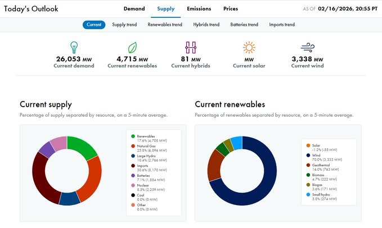The height and width of the screenshot is (228, 382).
Task: Click the wind icon above 3,338 MW
Action: 307,47
